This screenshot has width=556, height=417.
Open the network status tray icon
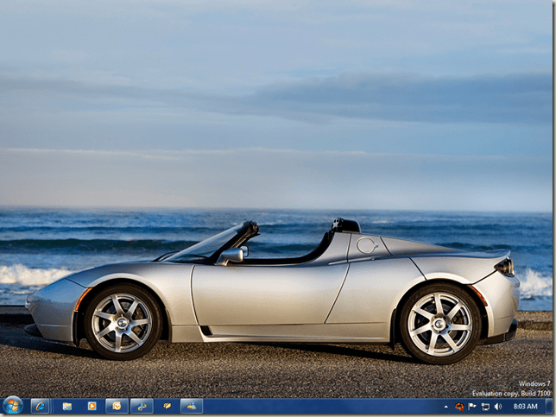click(x=485, y=406)
